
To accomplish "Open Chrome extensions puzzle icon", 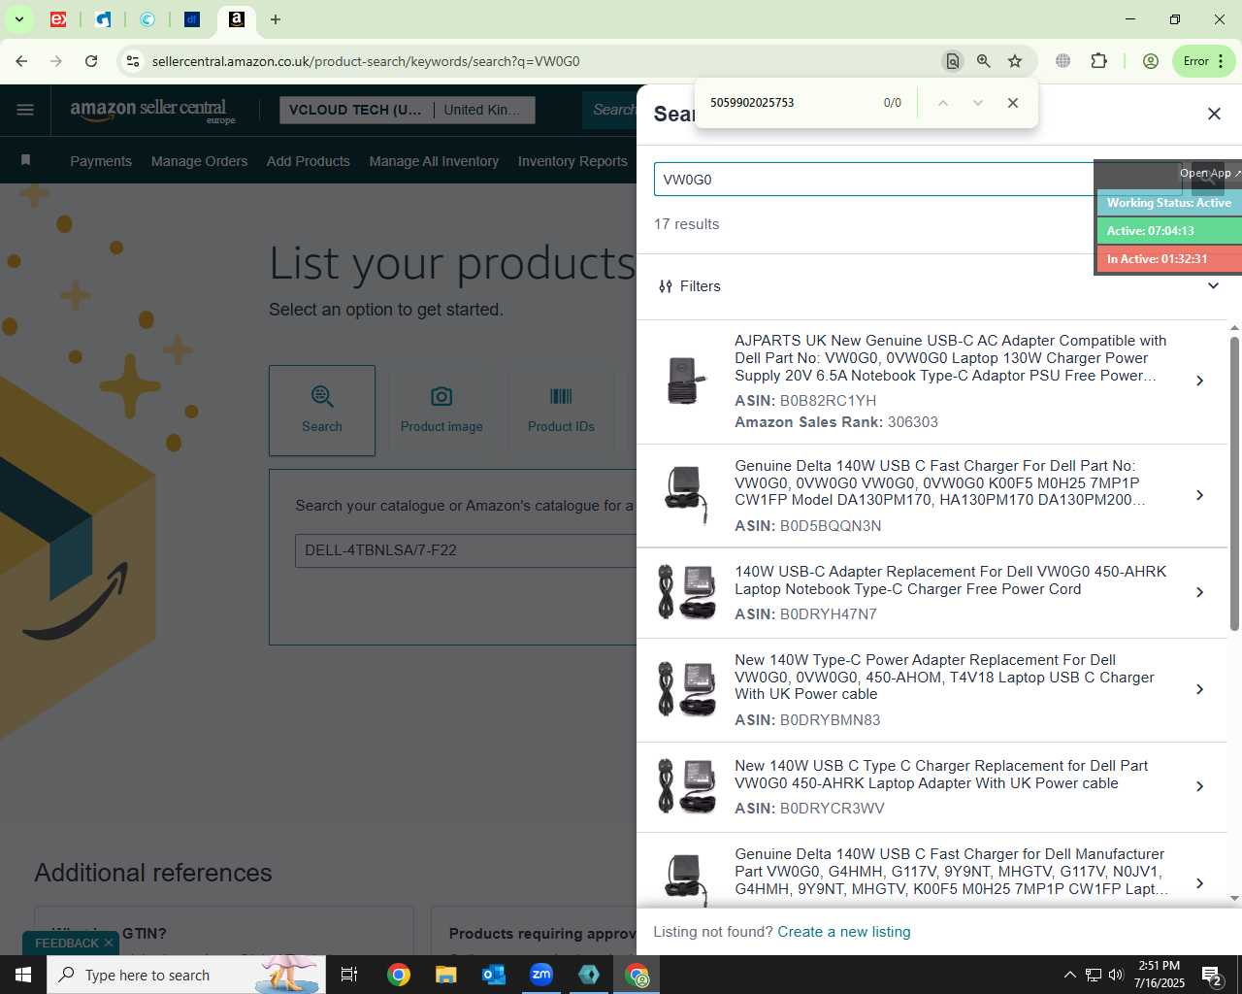I will click(1098, 61).
